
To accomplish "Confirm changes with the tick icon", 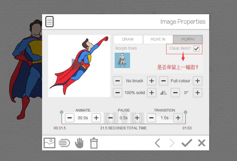I will 187,143.
